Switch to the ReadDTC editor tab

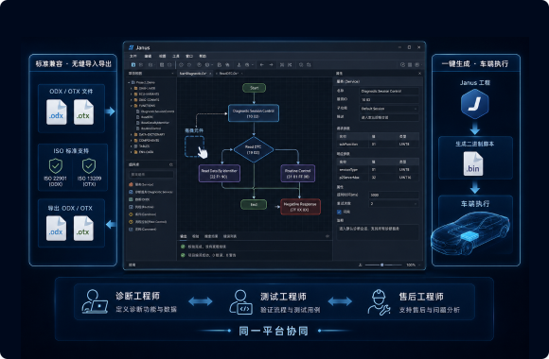click(x=228, y=74)
